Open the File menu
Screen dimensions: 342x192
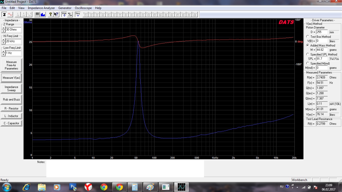click(x=4, y=8)
